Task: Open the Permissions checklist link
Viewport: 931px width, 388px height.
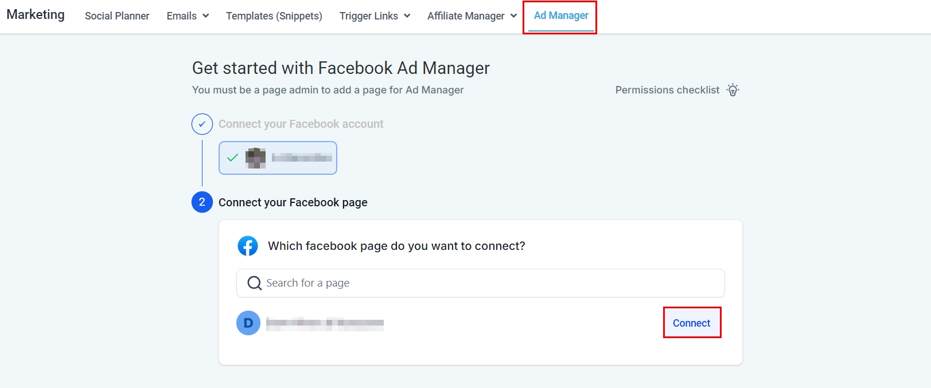Action: 667,90
